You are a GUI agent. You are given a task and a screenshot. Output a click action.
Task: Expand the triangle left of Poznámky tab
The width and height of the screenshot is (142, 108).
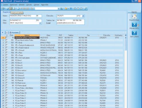point(3,33)
